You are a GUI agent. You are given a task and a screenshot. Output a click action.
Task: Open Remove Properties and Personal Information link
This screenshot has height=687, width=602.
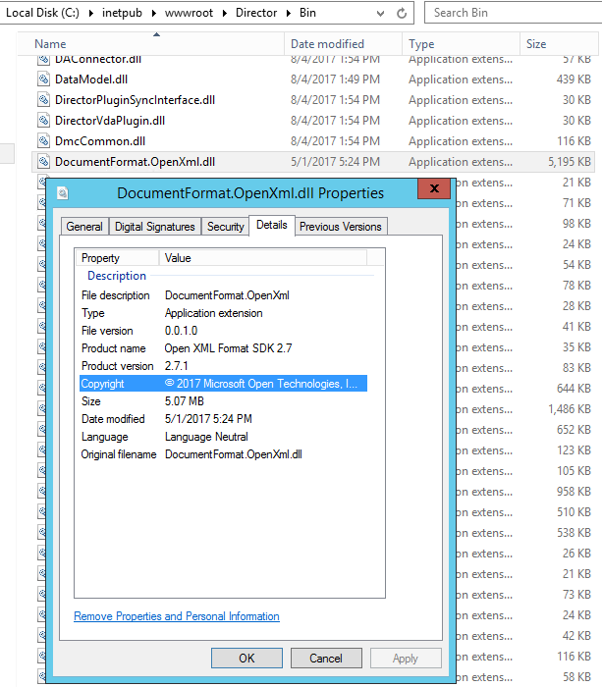[177, 616]
